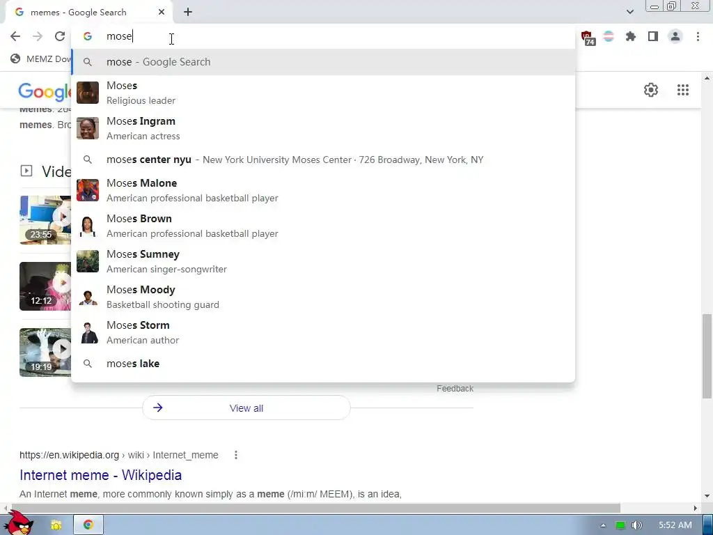
Task: Click the Google logo on the page
Action: pos(45,92)
